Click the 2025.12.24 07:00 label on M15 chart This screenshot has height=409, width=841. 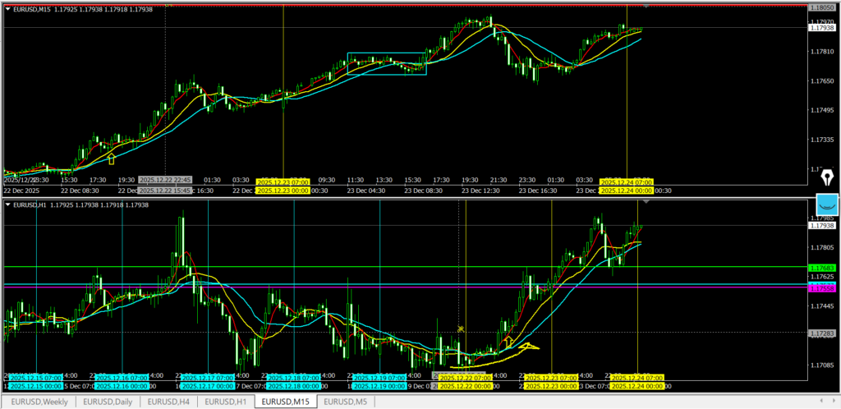(x=627, y=182)
